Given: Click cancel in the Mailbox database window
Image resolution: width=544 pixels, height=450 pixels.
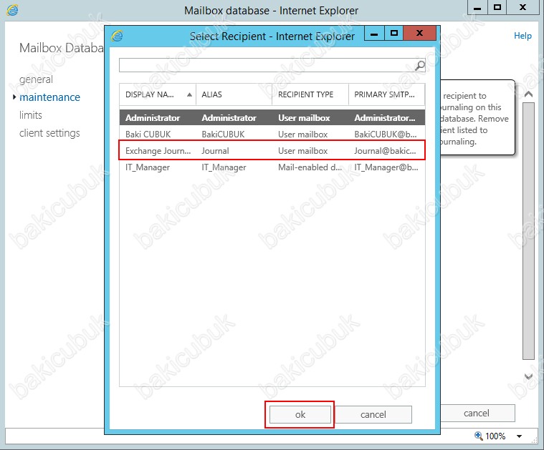Looking at the screenshot, I should click(x=476, y=413).
